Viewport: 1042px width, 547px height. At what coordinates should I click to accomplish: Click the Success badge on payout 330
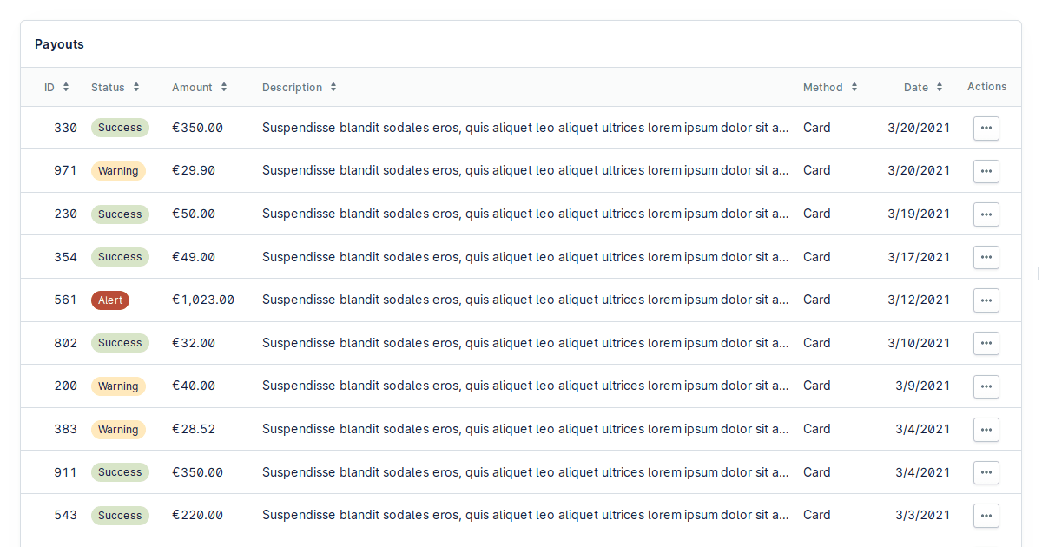[x=120, y=128]
